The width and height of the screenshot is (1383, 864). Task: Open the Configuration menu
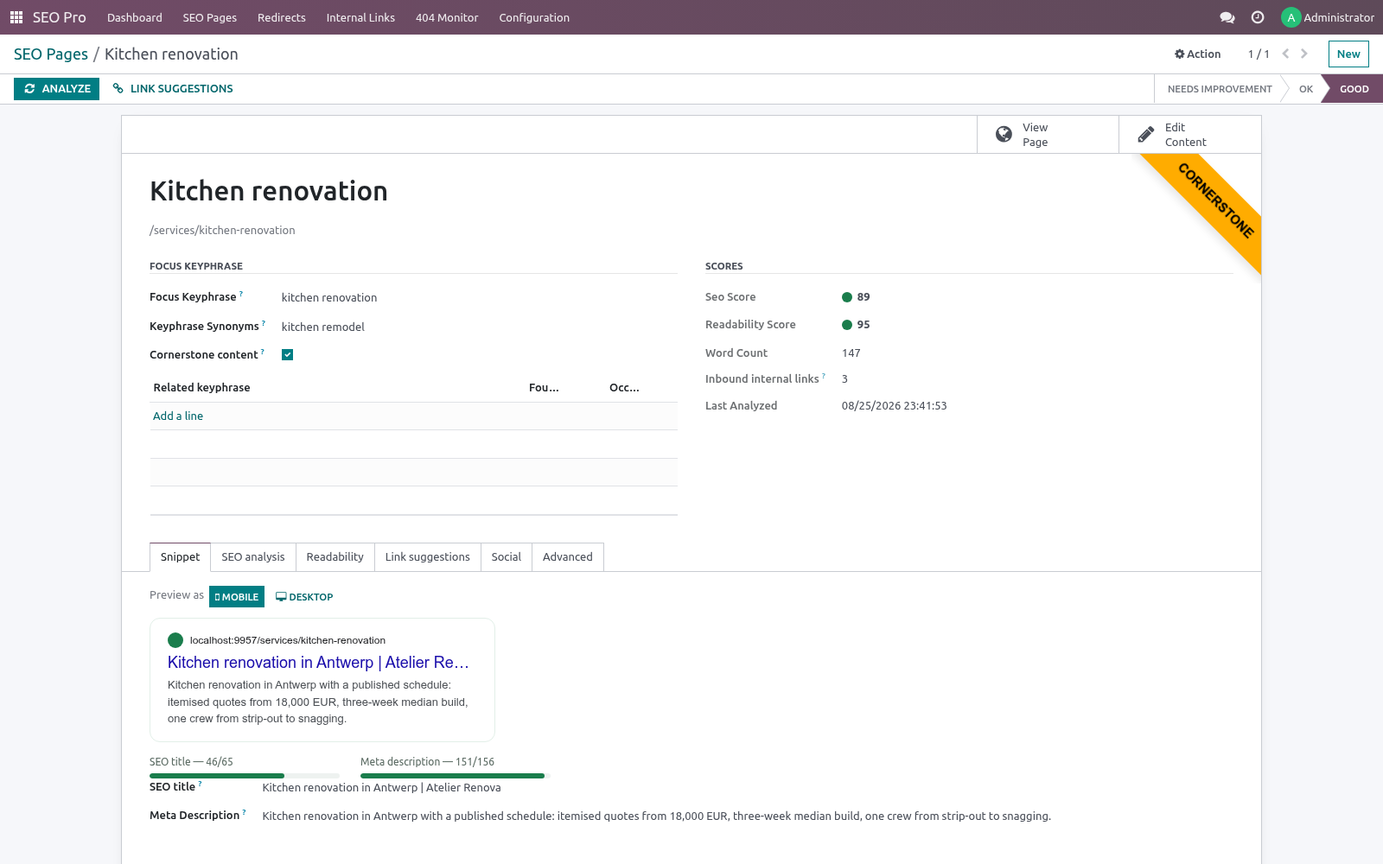point(534,17)
